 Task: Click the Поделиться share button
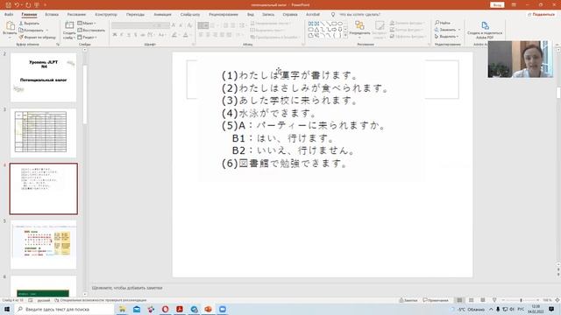(x=541, y=15)
